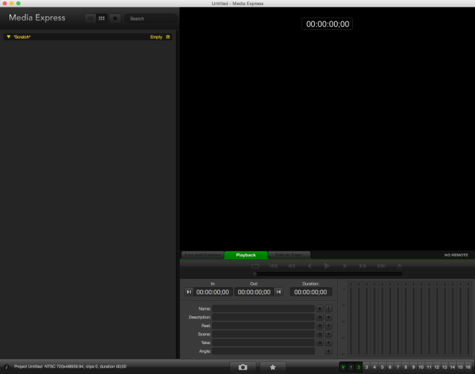Mark clip as favorite beside Name field
The image size is (475, 374).
point(319,308)
